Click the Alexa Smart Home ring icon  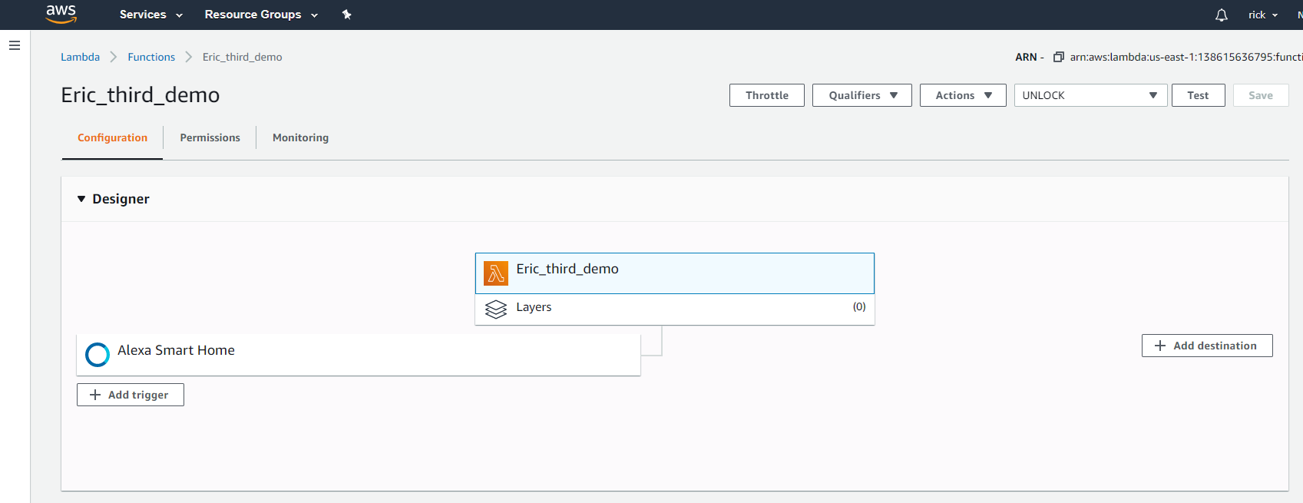click(x=98, y=354)
